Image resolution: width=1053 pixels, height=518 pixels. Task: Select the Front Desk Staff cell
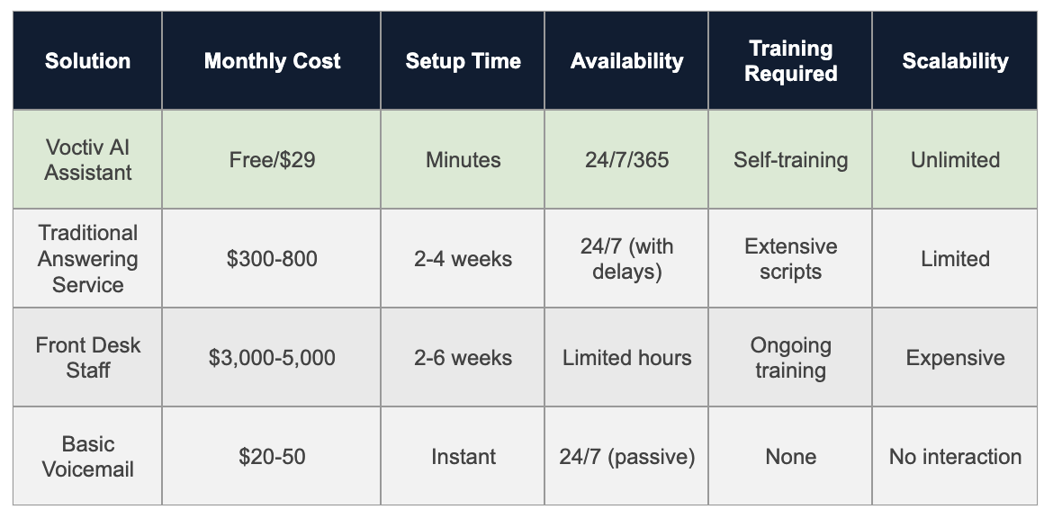tap(88, 358)
